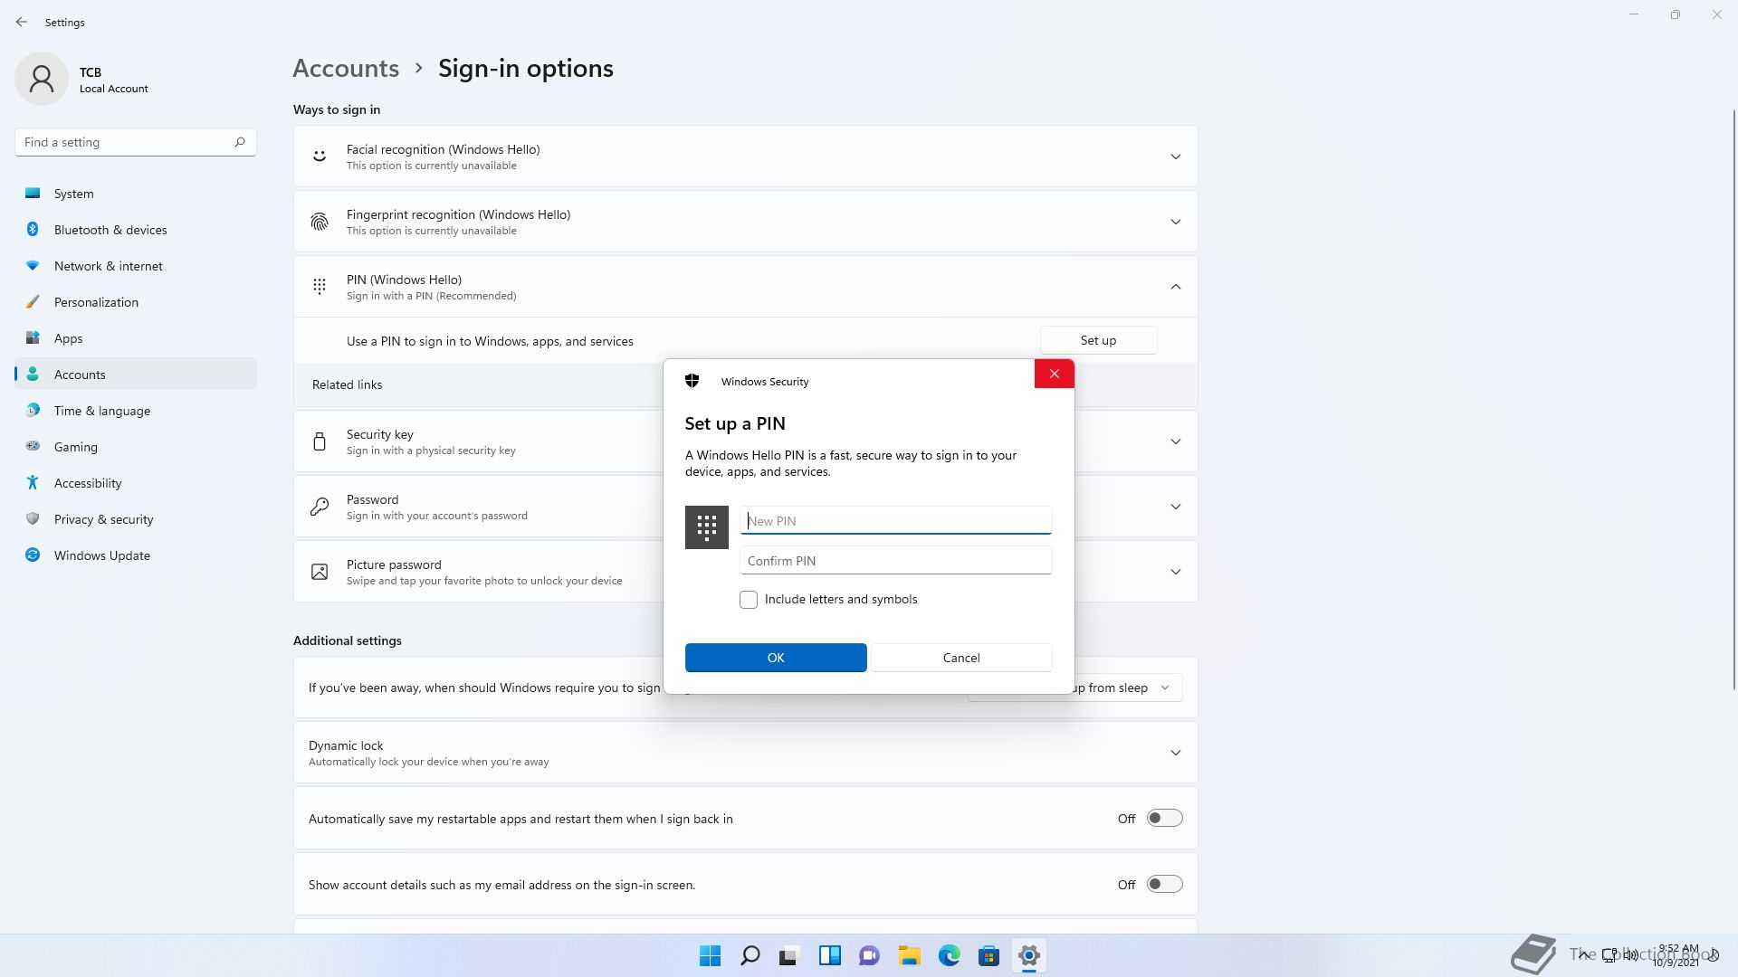The width and height of the screenshot is (1738, 977).
Task: Open taskbar Search
Action: tap(750, 955)
